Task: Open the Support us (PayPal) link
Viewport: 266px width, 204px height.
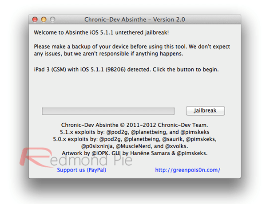Action: click(x=82, y=170)
